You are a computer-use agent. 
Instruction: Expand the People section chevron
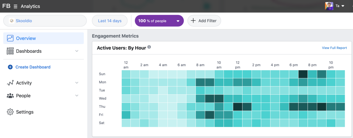(77, 96)
